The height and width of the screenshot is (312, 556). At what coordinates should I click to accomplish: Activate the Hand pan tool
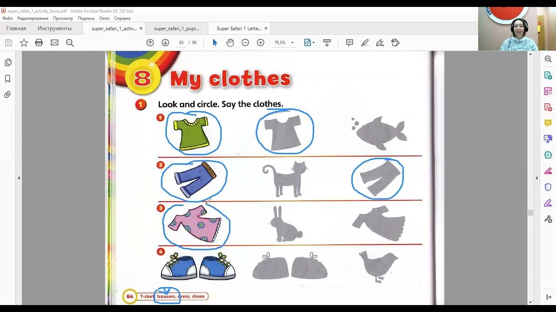(x=230, y=42)
